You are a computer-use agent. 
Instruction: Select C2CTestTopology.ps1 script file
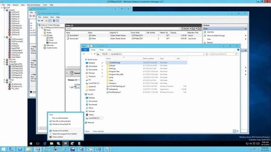117,86
